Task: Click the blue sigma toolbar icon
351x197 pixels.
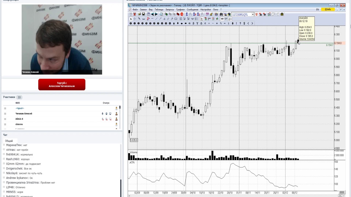Action: click(187, 14)
